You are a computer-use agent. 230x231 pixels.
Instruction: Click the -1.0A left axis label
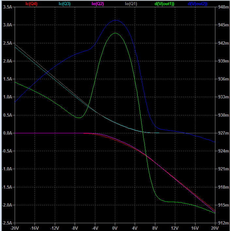7,169
